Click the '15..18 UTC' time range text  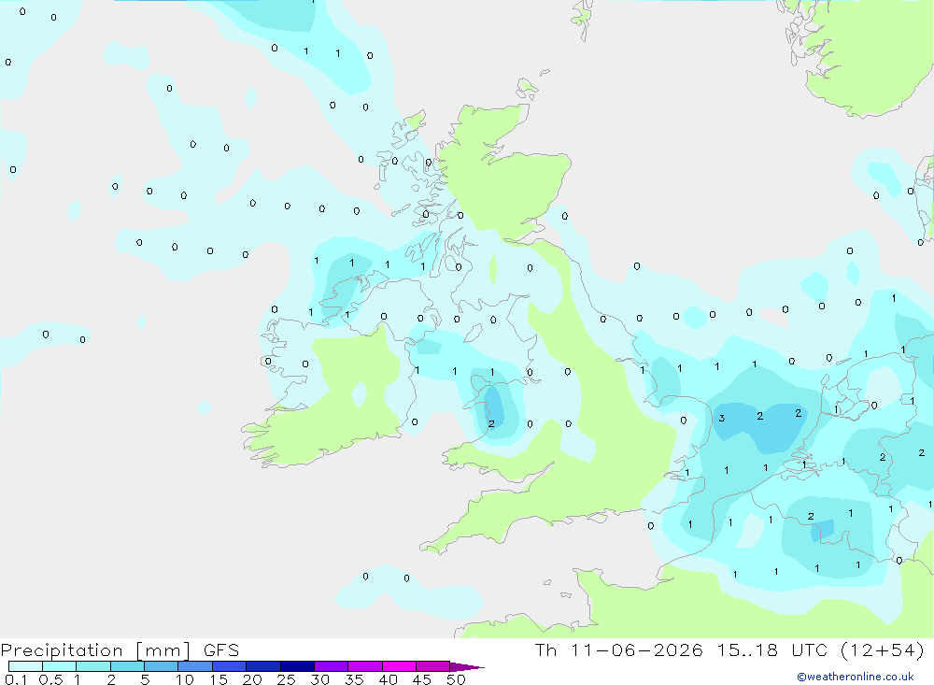coord(772,650)
